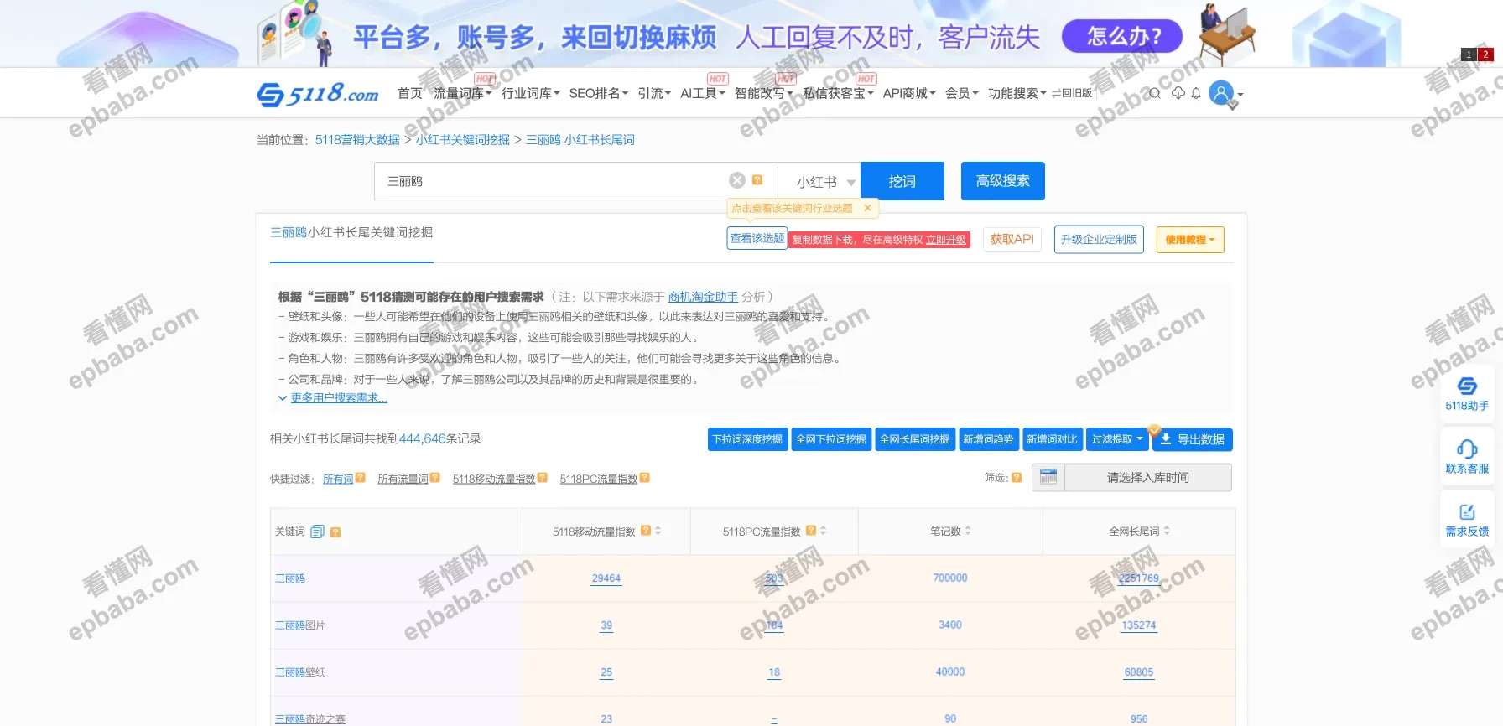Click the cloud download icon in header
This screenshot has height=726, width=1503.
(1178, 93)
